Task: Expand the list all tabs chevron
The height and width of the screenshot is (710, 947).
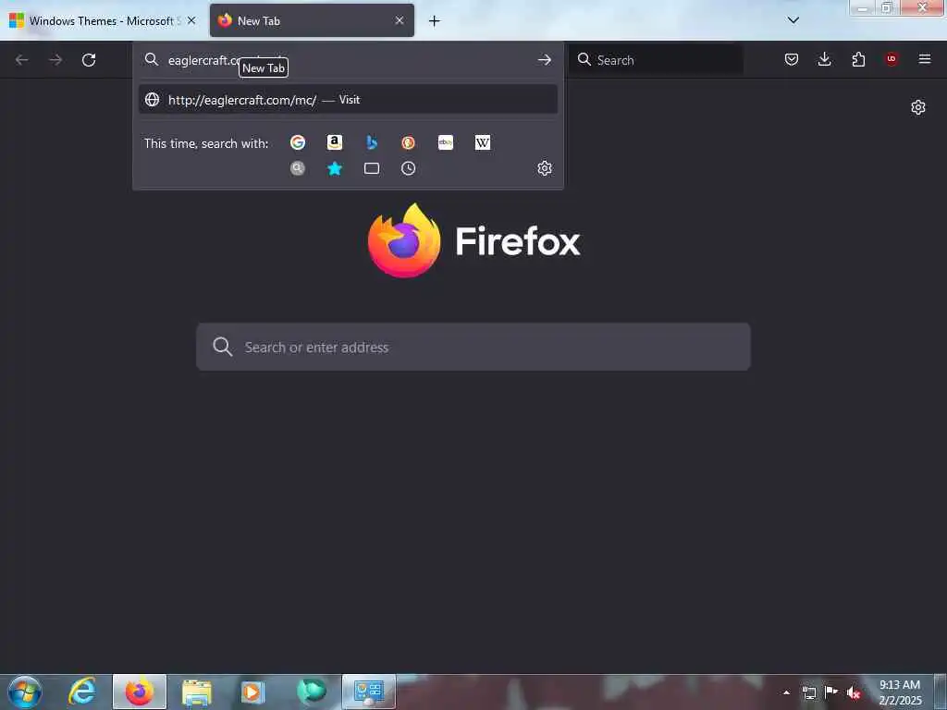Action: pyautogui.click(x=793, y=20)
